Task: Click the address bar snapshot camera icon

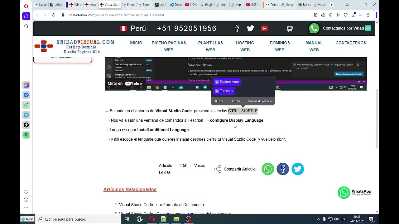Action: pos(323,15)
